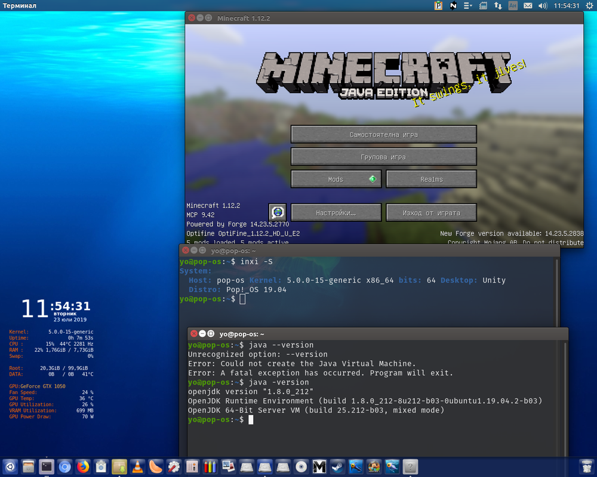This screenshot has width=597, height=477.
Task: Open the optical disc icon in dock
Action: pyautogui.click(x=301, y=467)
